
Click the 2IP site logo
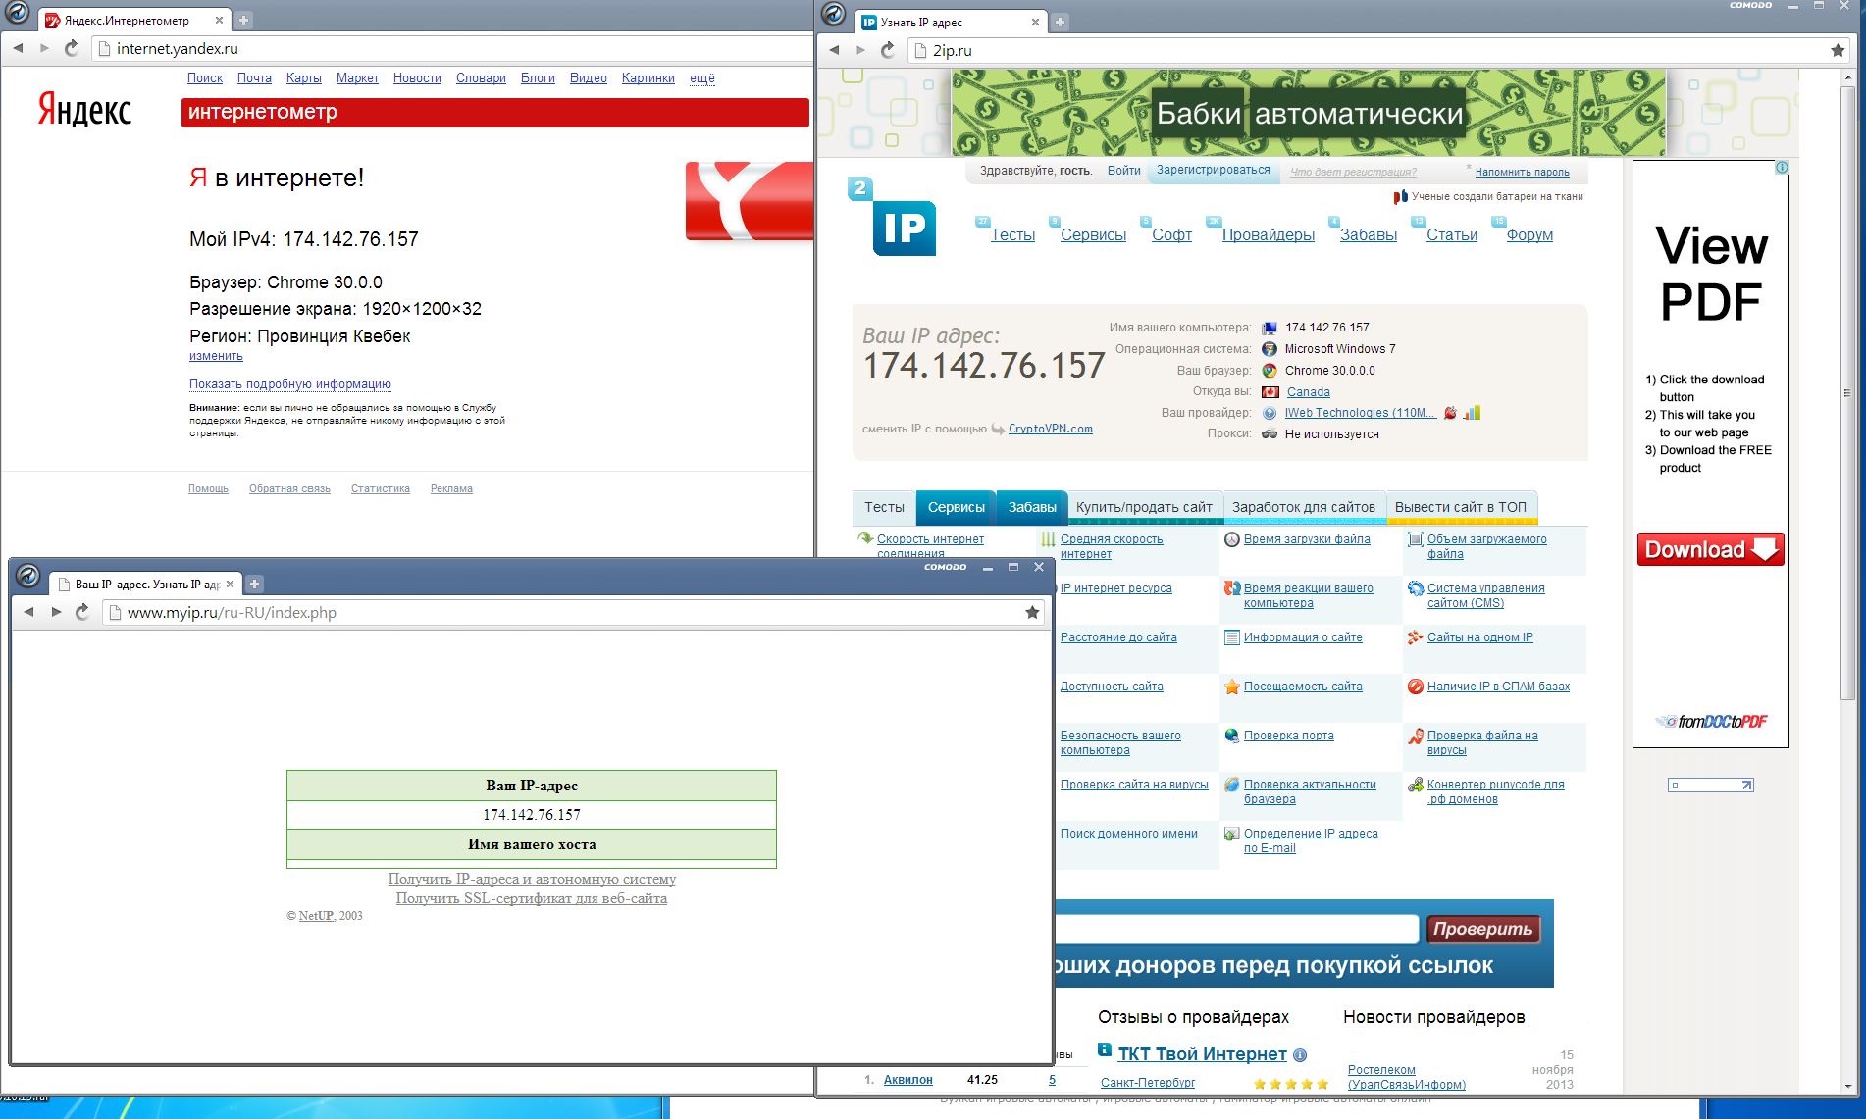(892, 217)
